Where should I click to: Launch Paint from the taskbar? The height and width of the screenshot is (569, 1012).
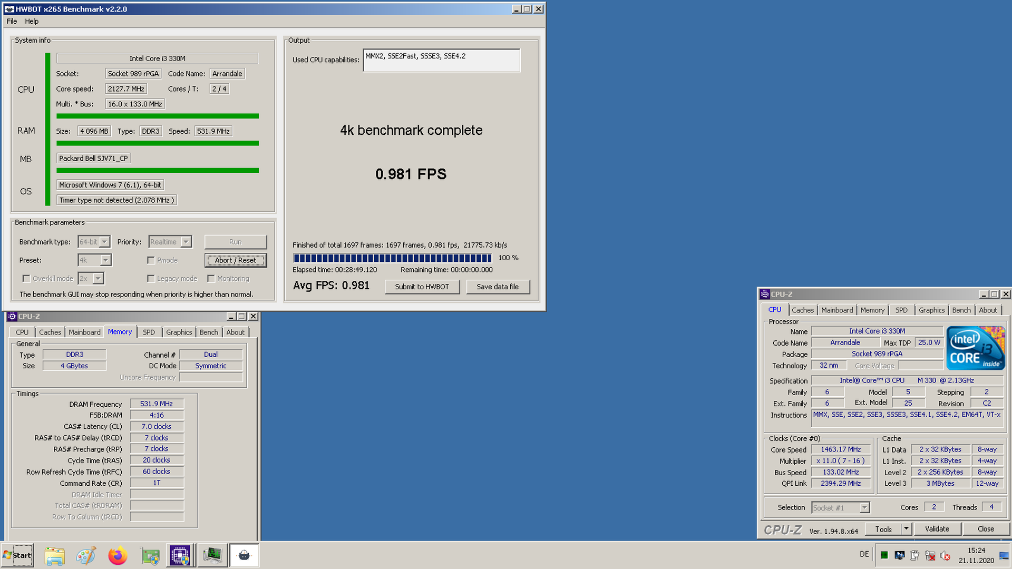point(86,555)
